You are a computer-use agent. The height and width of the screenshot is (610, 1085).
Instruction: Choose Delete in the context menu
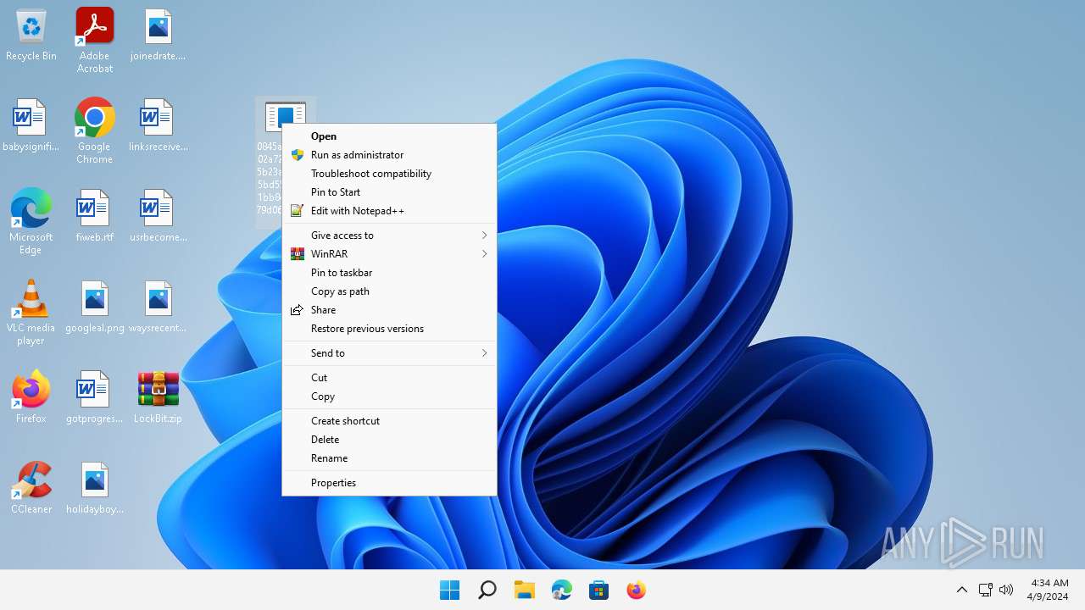point(389,440)
